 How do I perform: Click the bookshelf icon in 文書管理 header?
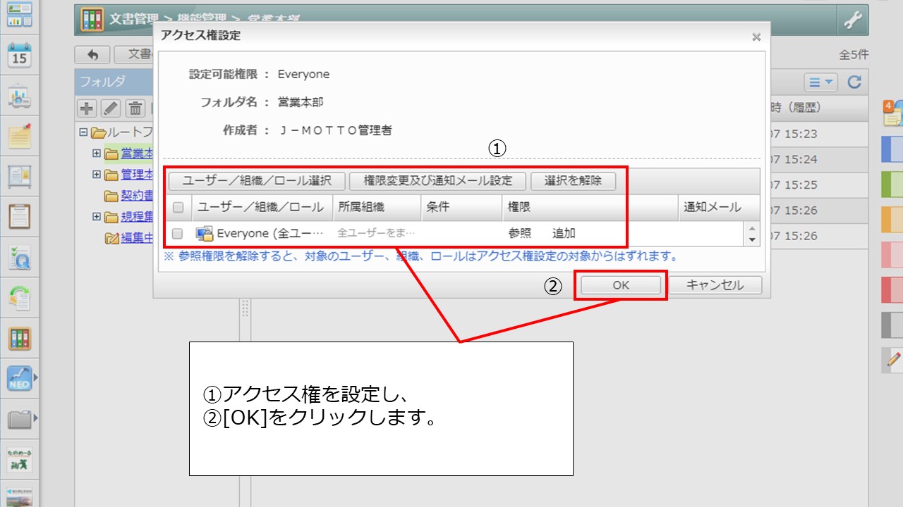92,20
